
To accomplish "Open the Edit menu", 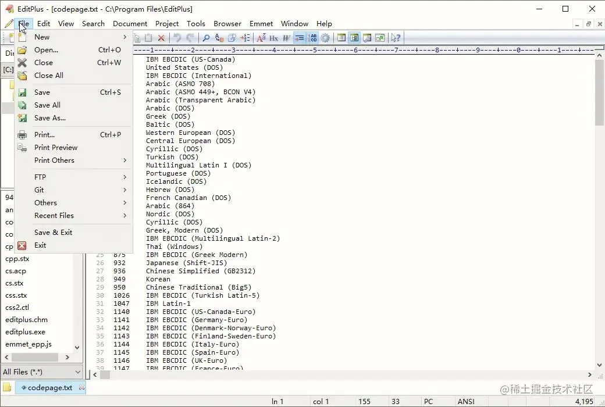I will coord(44,23).
